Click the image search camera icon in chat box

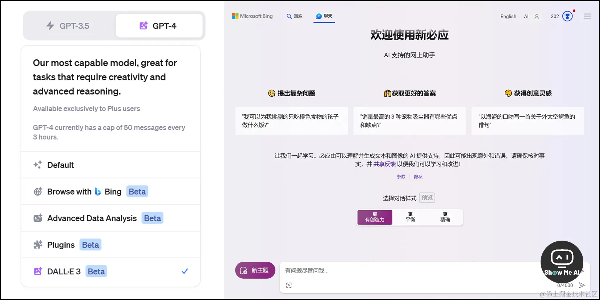(289, 285)
